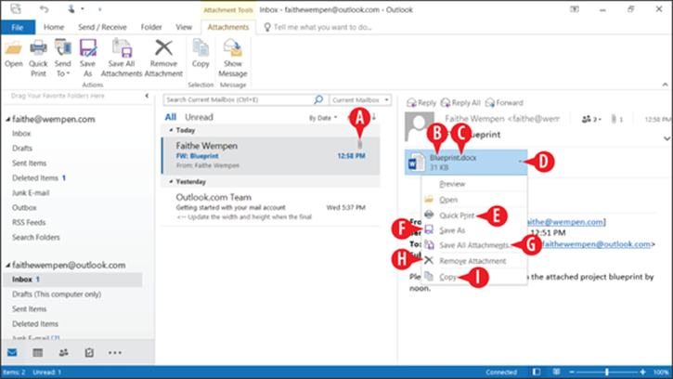Open the Quick Access toolbar customize arrow
Image resolution: width=673 pixels, height=379 pixels.
point(99,8)
